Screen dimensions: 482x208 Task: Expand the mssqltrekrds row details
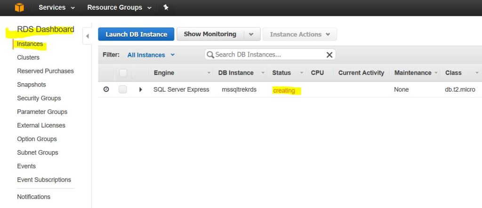tap(141, 89)
